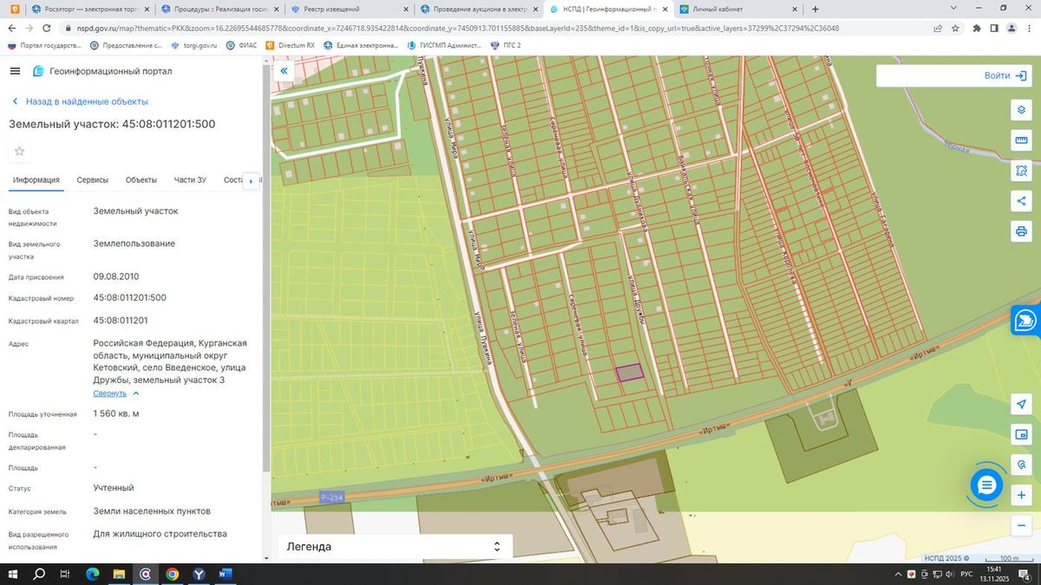Open Windows Start menu
1041x585 pixels.
[x=13, y=574]
